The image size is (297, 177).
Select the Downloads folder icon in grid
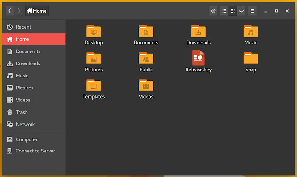tap(198, 31)
